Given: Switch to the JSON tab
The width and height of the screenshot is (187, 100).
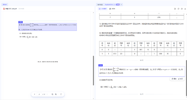Looking at the screenshot, I should pos(112,9).
